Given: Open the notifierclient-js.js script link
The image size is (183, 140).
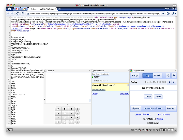Looking at the screenshot, I should click(x=79, y=24).
